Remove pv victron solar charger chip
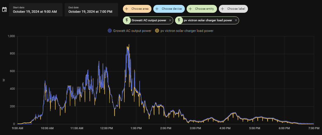Screen dimensions: 322x135 point(236,20)
